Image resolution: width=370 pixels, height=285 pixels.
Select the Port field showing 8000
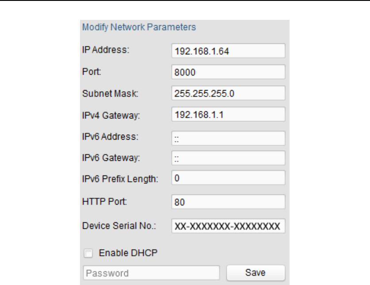[x=228, y=72]
